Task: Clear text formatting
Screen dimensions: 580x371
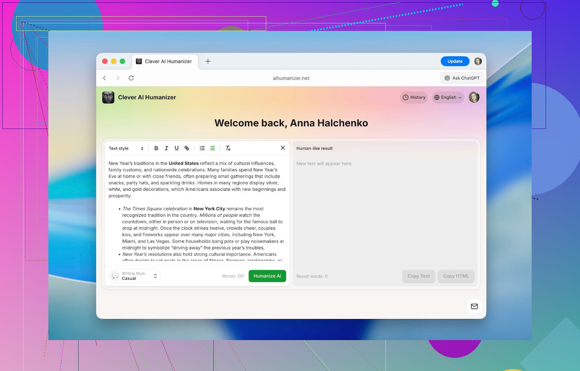Action: [228, 148]
